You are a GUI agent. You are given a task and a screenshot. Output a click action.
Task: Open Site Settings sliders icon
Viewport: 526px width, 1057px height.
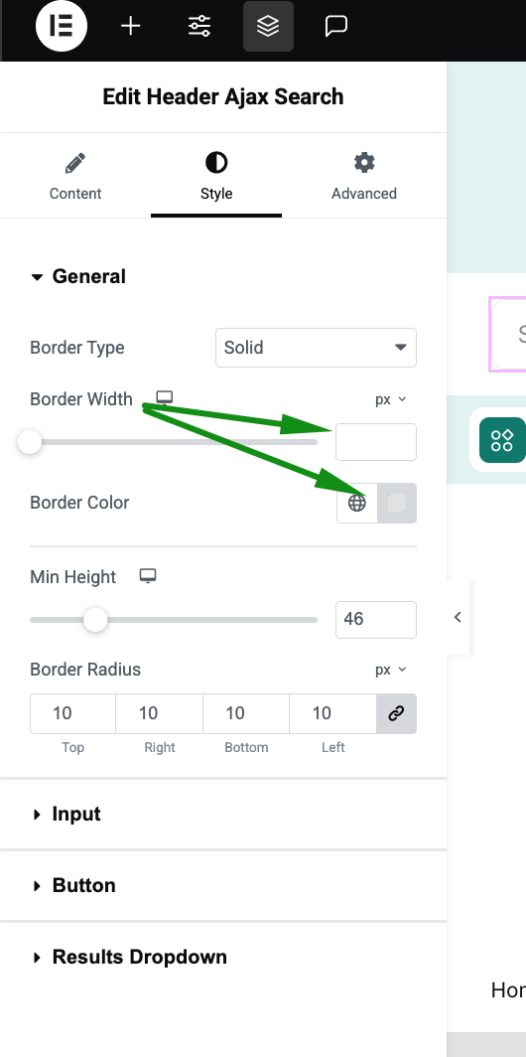click(x=199, y=26)
